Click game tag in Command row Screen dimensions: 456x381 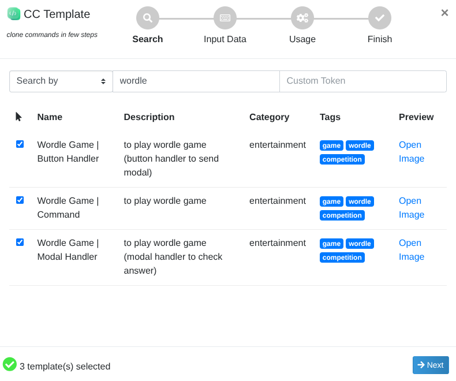(331, 201)
